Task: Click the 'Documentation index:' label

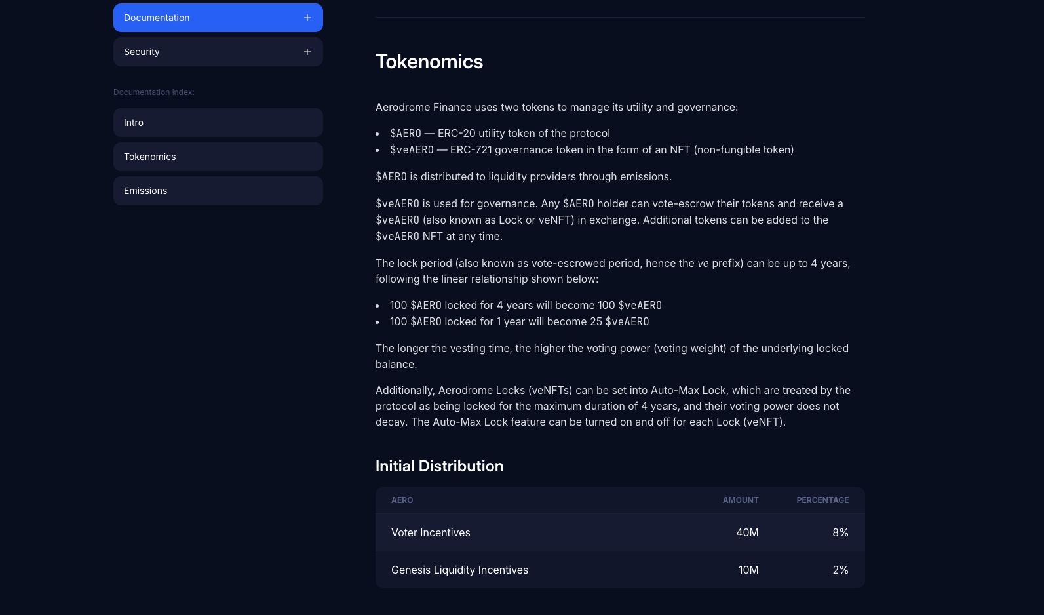Action: click(153, 92)
